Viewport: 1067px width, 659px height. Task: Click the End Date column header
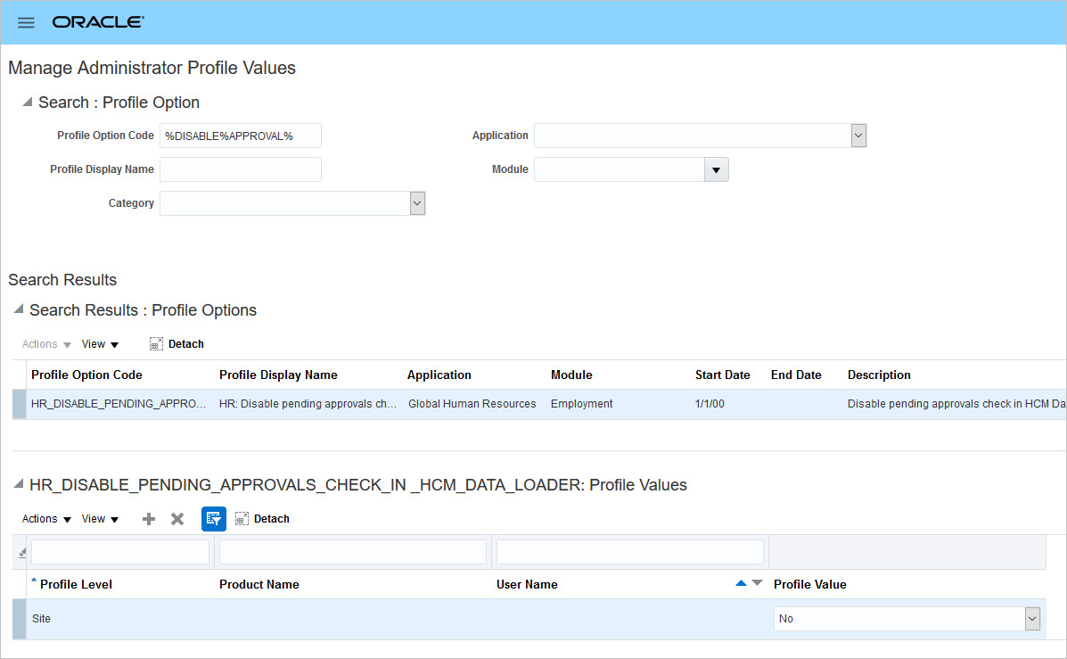point(795,375)
